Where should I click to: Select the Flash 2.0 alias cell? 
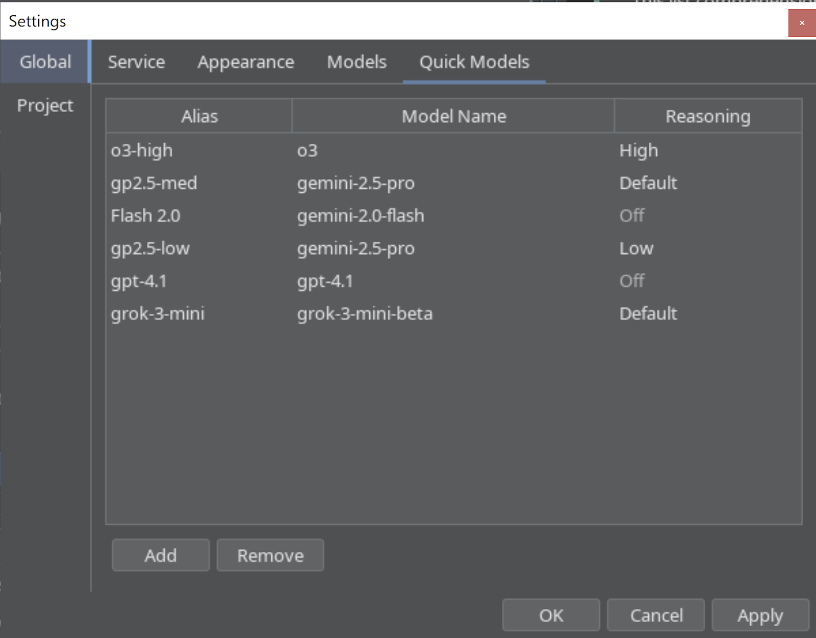coord(199,216)
